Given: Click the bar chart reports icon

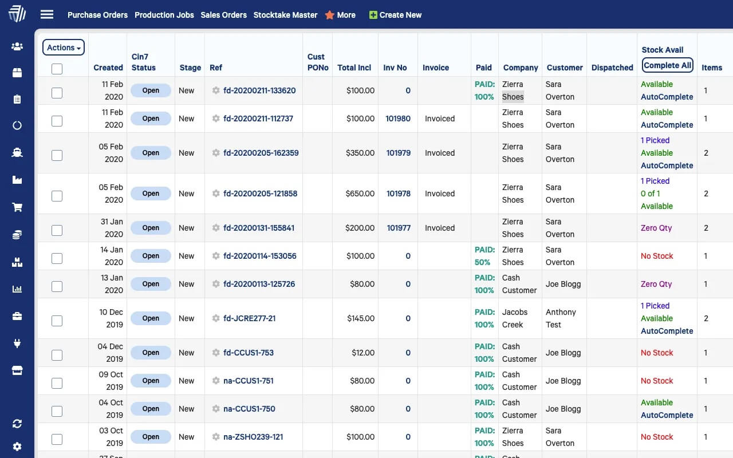Looking at the screenshot, I should [x=17, y=289].
